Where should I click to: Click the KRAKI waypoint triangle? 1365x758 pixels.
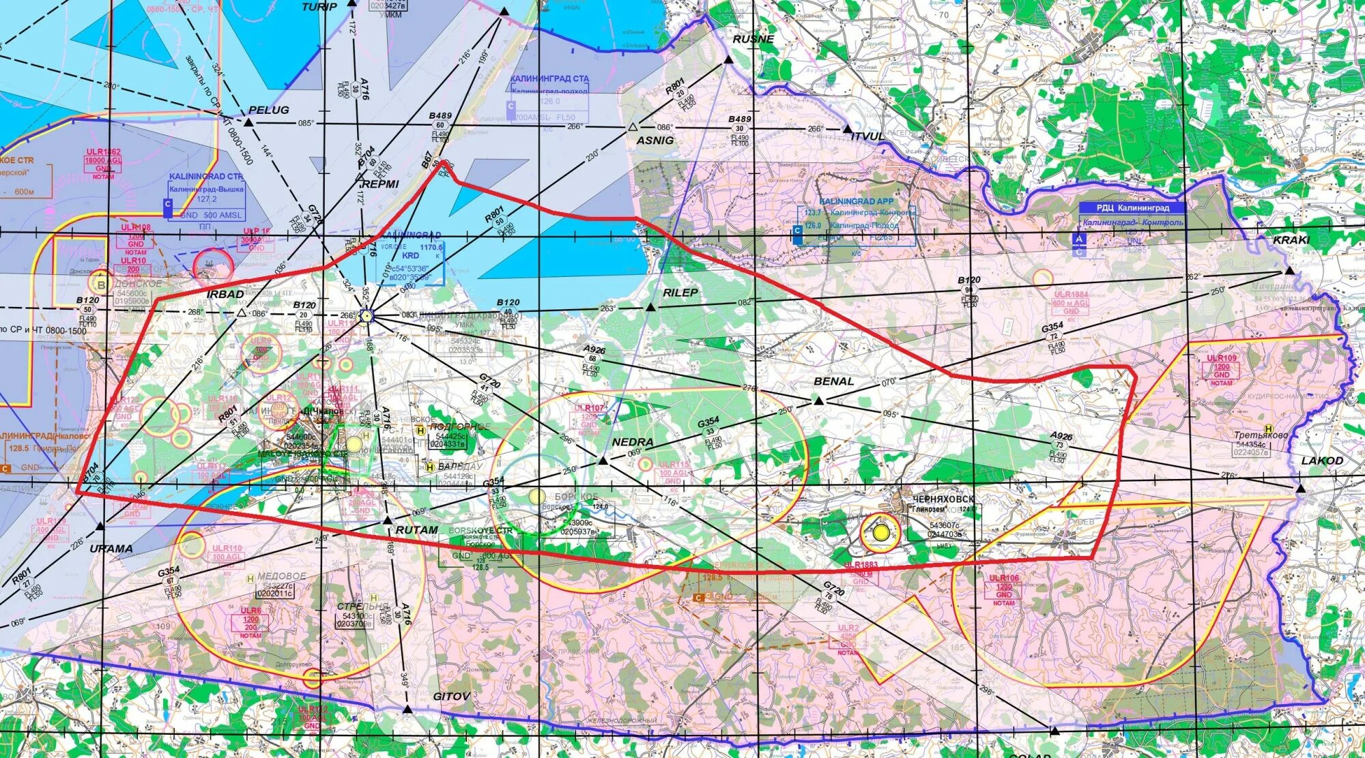pyautogui.click(x=1289, y=271)
